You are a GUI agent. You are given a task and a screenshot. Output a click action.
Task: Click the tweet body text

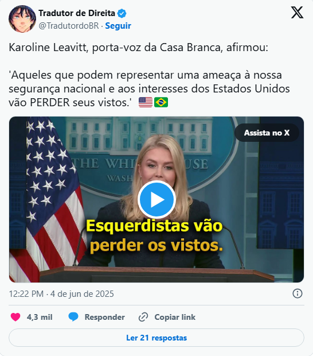(150, 75)
